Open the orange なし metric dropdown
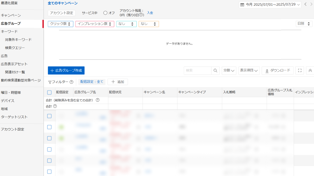 [x=149, y=24]
